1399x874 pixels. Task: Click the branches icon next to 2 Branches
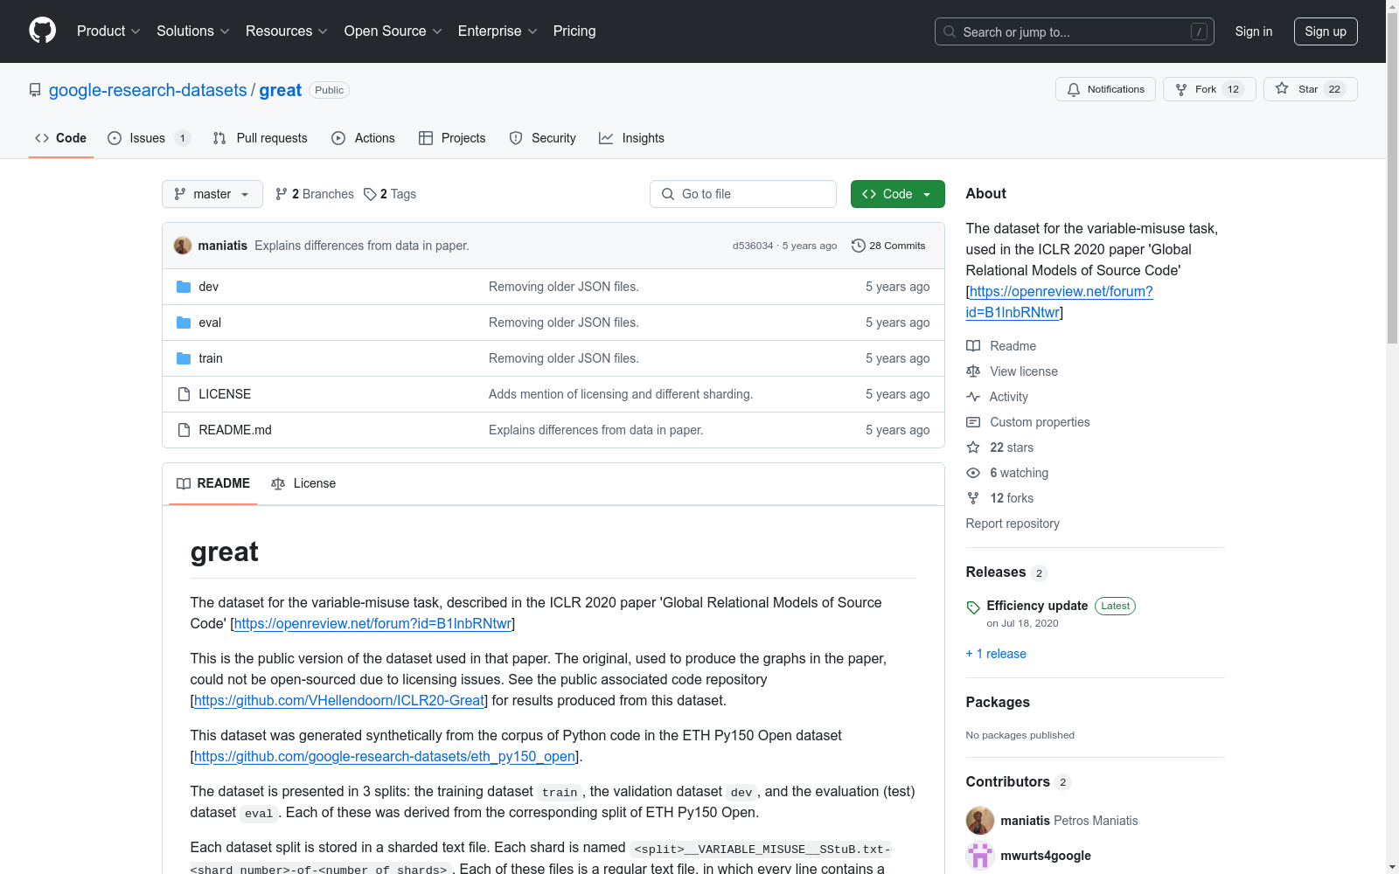pos(282,194)
